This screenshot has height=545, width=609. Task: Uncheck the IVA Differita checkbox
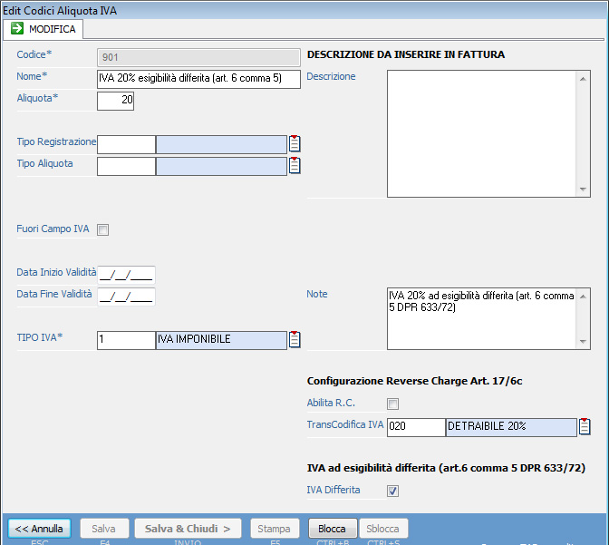point(392,491)
